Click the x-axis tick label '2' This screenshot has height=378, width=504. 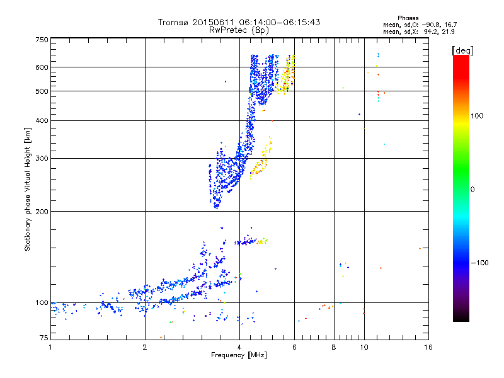coord(145,347)
